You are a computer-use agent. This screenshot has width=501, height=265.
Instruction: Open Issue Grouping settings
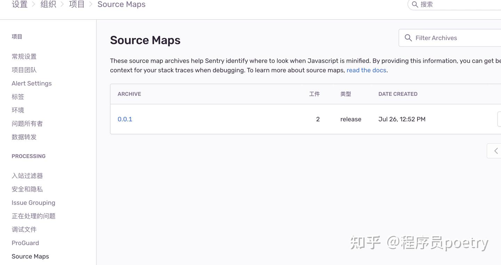pos(33,203)
